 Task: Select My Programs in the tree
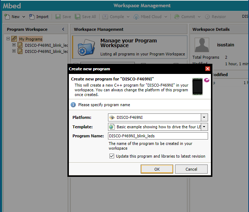click(x=31, y=39)
